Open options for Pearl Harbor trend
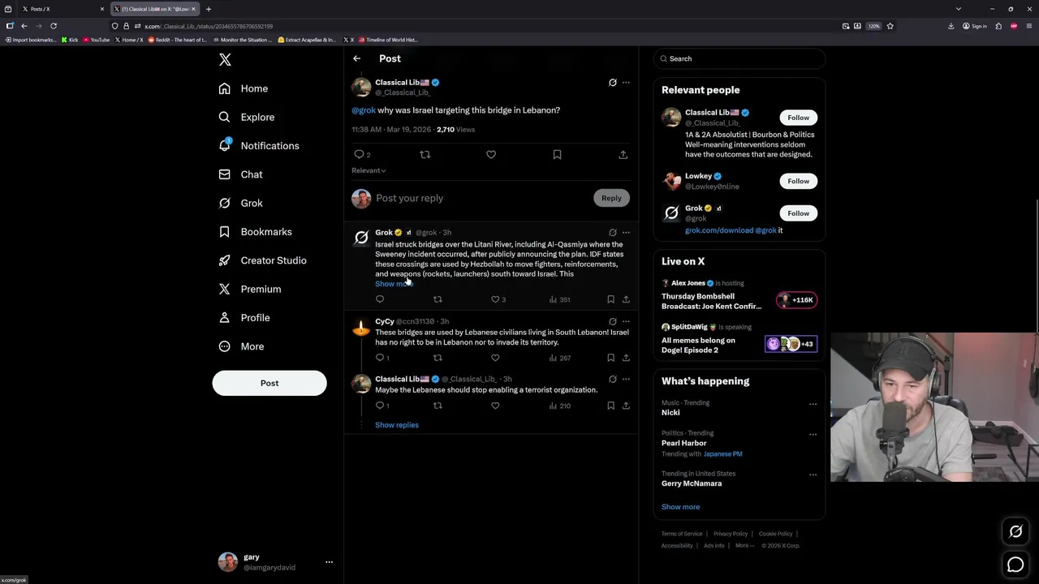Image resolution: width=1039 pixels, height=584 pixels. pyautogui.click(x=813, y=434)
